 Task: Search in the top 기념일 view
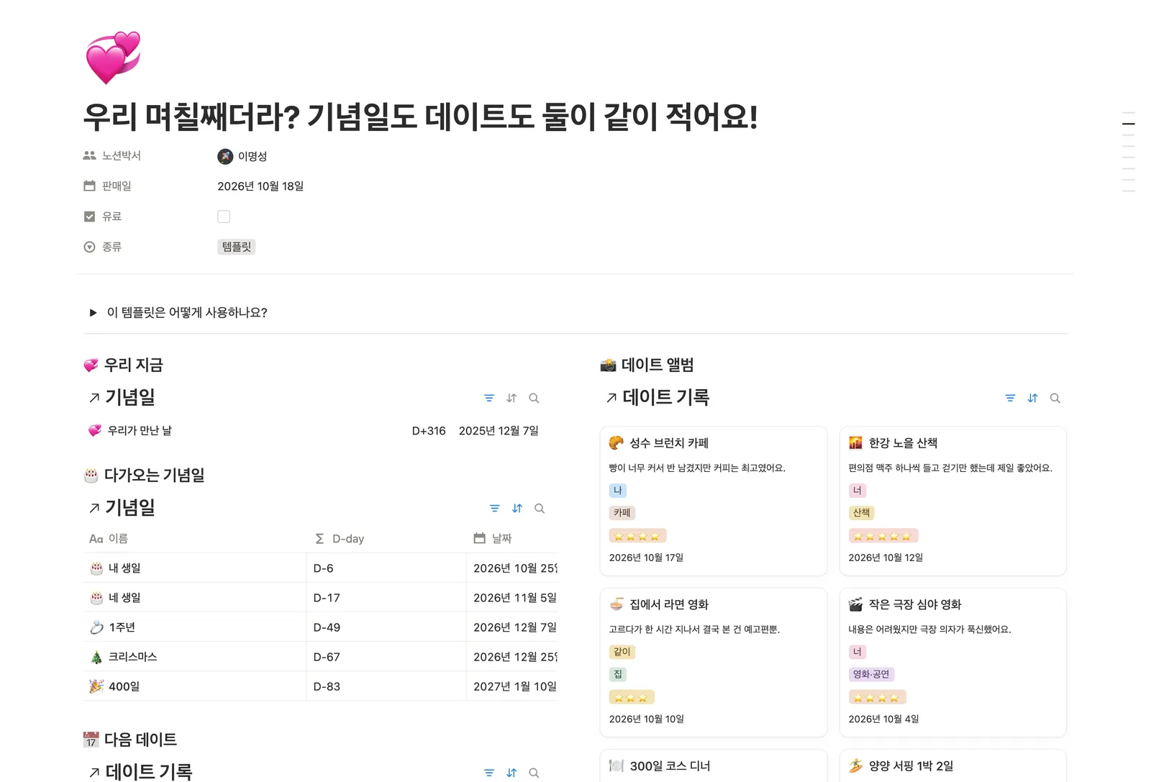[534, 398]
